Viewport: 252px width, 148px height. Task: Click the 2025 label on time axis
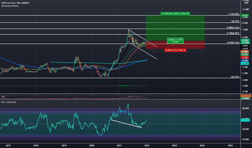[x=230, y=145]
